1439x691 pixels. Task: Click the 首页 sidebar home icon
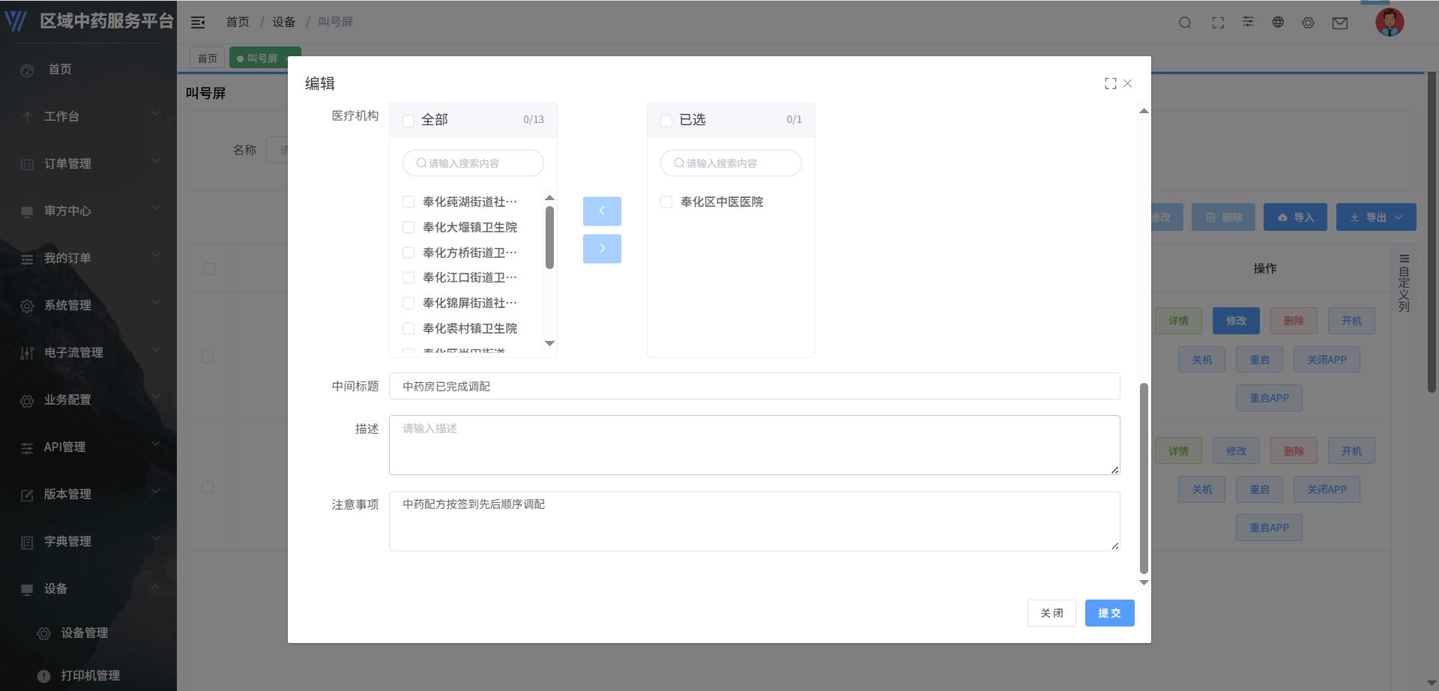pos(27,70)
